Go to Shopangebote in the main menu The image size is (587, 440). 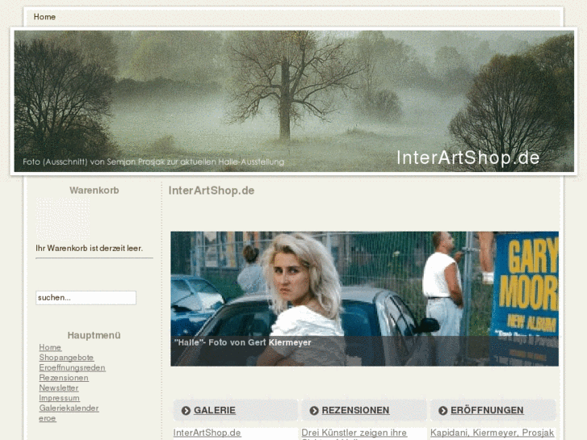tap(66, 358)
